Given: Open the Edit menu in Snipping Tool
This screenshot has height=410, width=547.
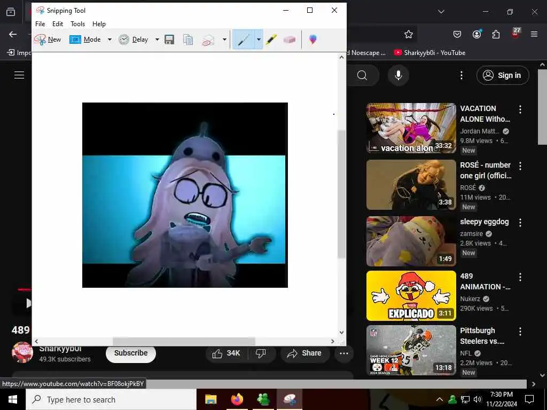Looking at the screenshot, I should [x=58, y=23].
